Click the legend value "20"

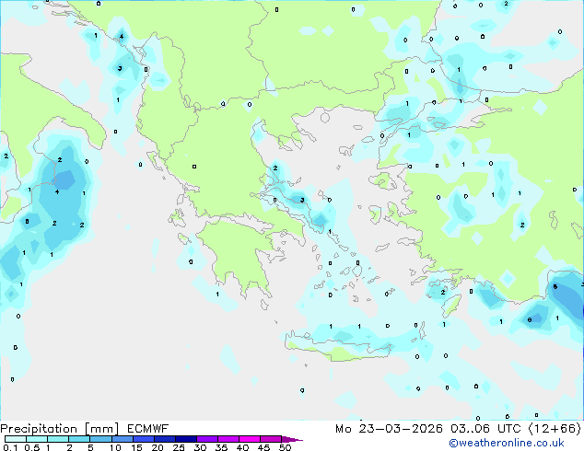pos(158,447)
